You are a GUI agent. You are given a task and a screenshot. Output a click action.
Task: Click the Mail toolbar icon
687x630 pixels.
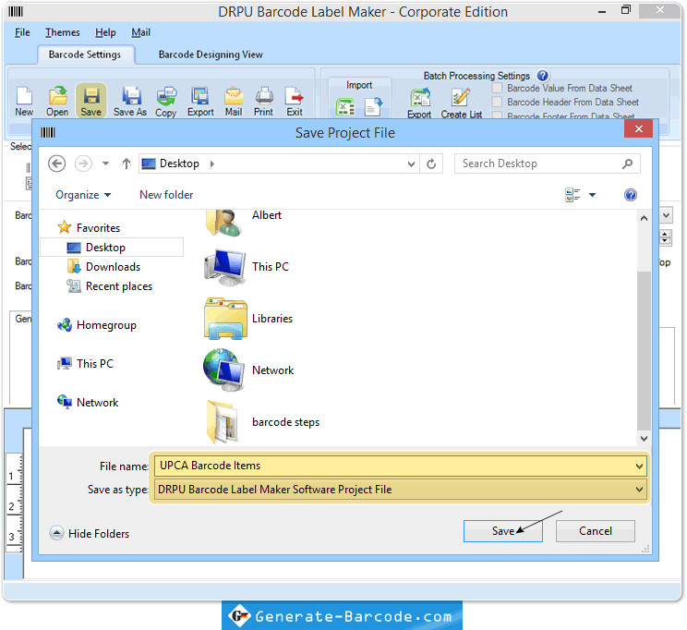pyautogui.click(x=234, y=102)
